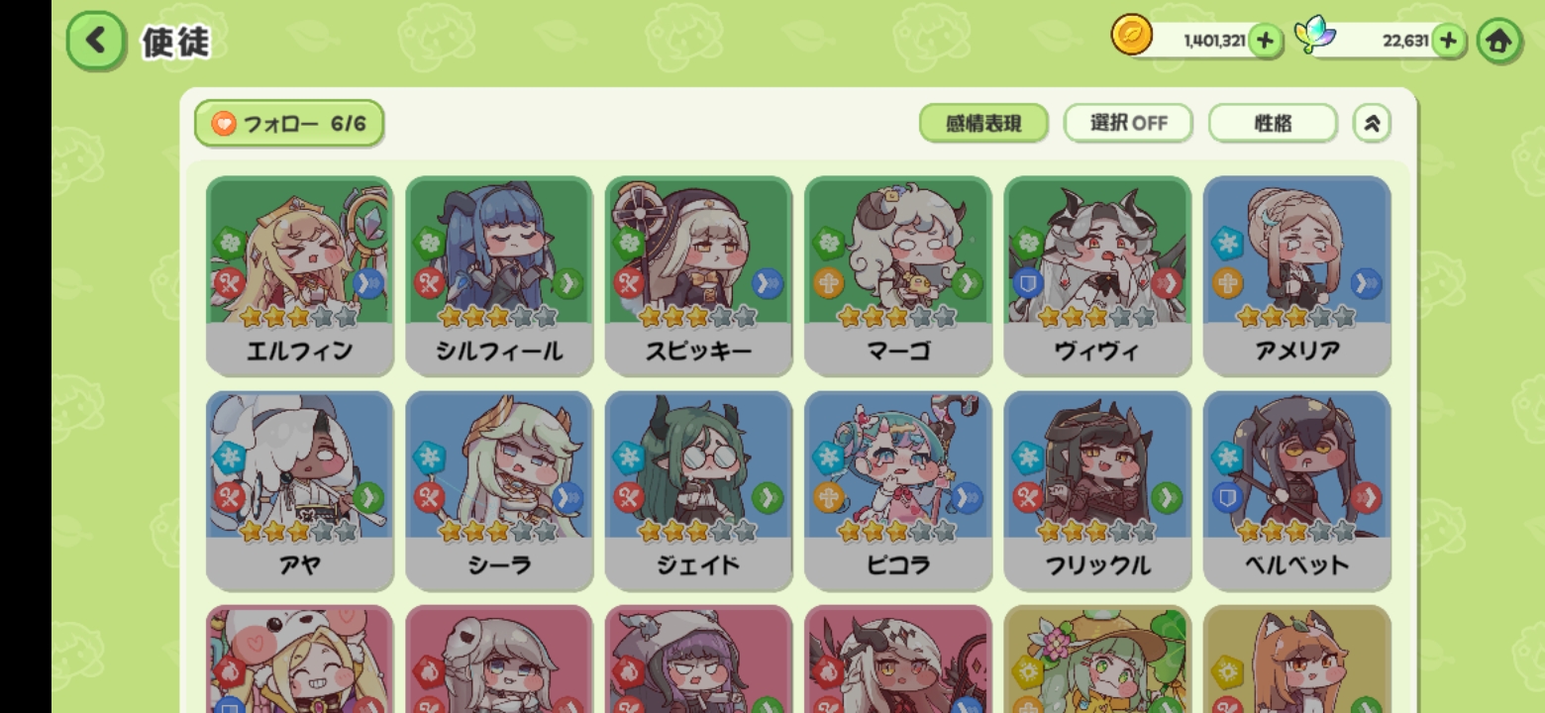Open the 性格 sort dropdown
This screenshot has width=1545, height=713.
pos(1273,124)
